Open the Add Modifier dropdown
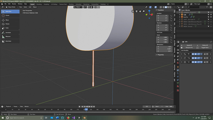213x120 pixels. [196, 50]
